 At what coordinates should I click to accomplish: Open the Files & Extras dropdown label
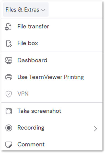pyautogui.click(x=22, y=10)
